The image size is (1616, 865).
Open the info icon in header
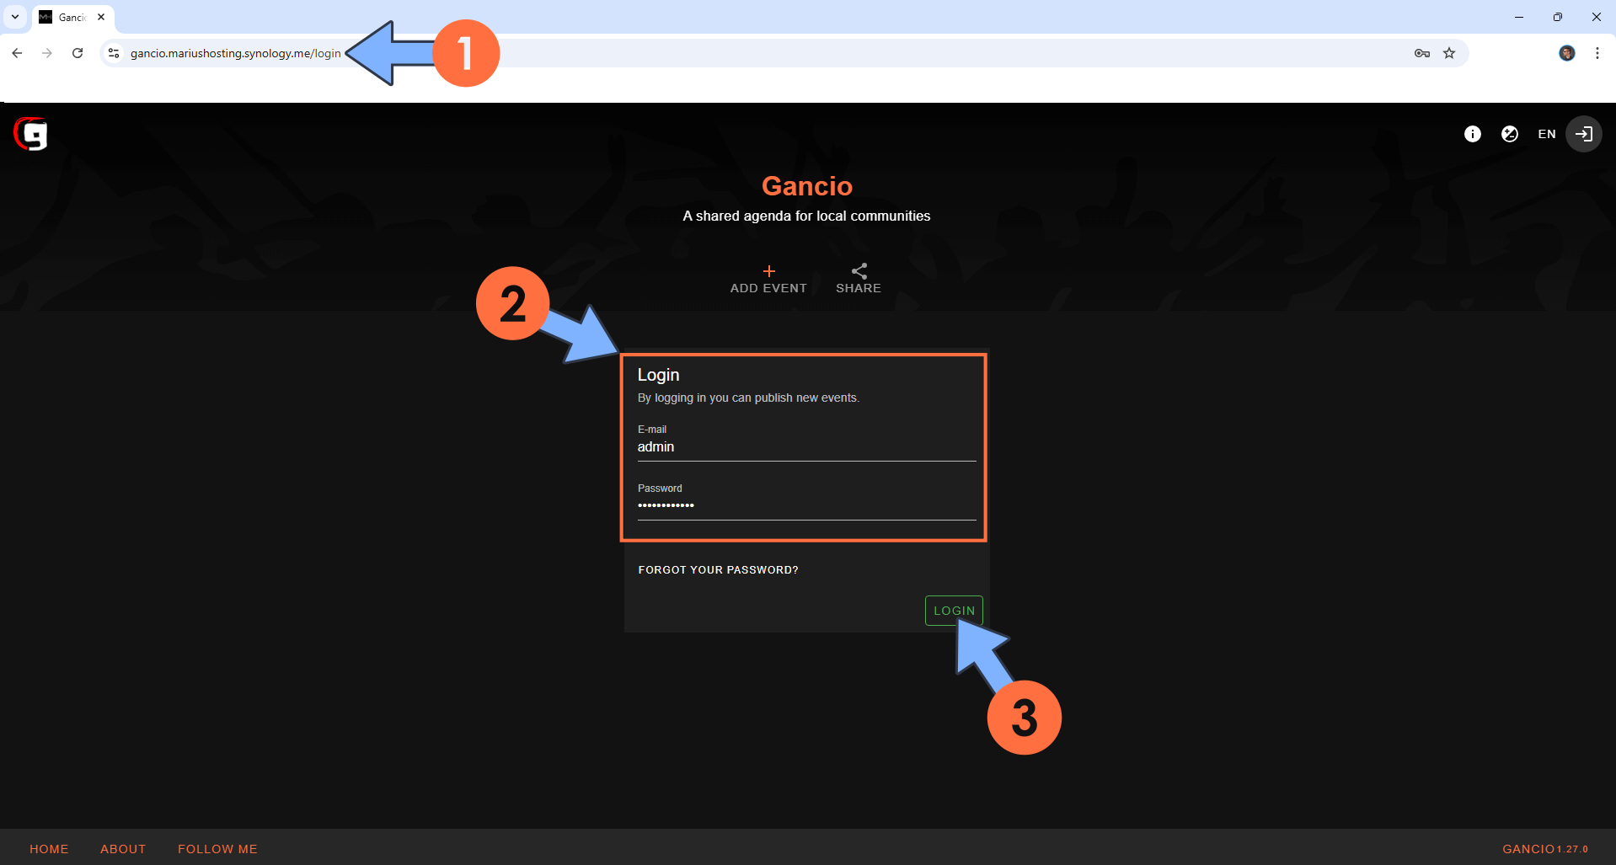click(1472, 134)
